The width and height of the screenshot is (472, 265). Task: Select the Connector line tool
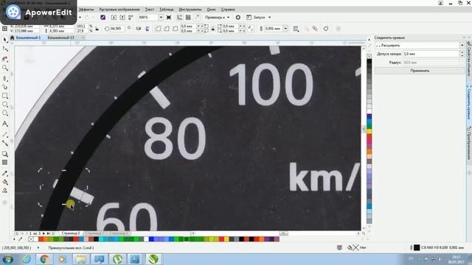click(5, 144)
